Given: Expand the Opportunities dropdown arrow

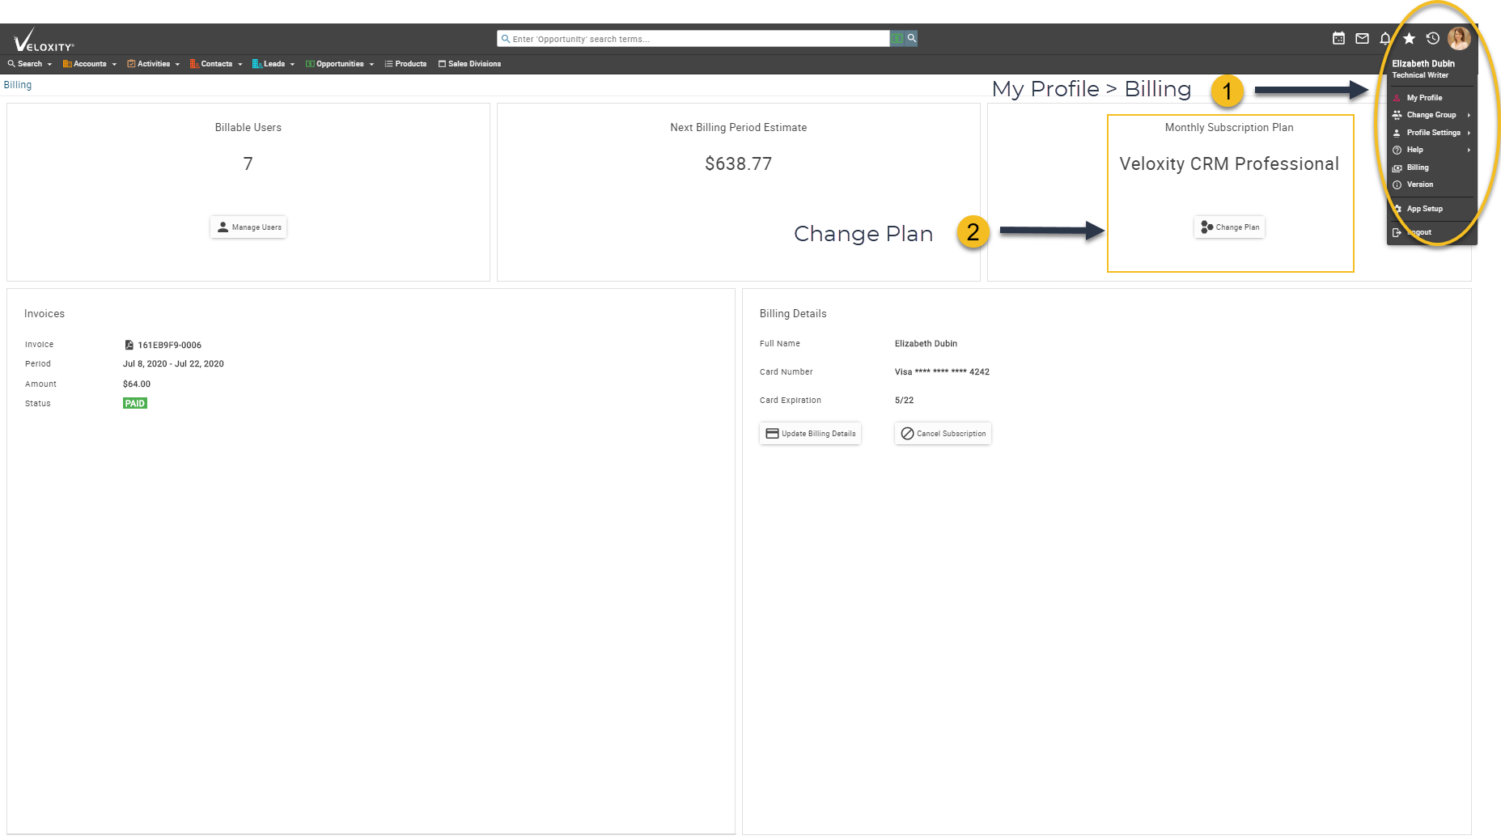Looking at the screenshot, I should pos(371,65).
